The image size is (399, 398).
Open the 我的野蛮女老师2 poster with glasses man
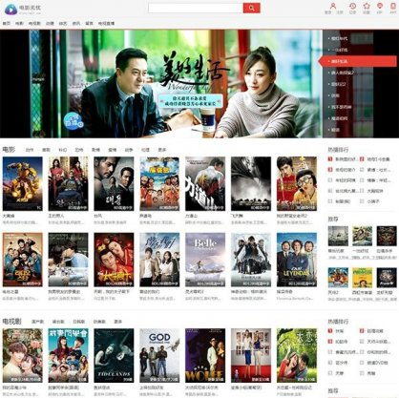point(297,183)
